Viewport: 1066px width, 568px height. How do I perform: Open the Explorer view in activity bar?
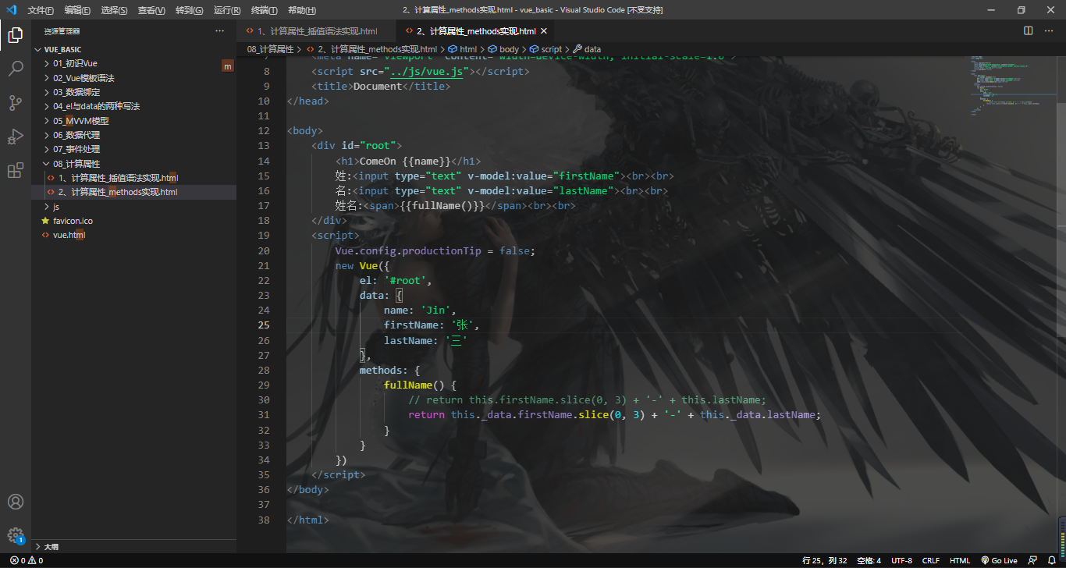coord(16,35)
